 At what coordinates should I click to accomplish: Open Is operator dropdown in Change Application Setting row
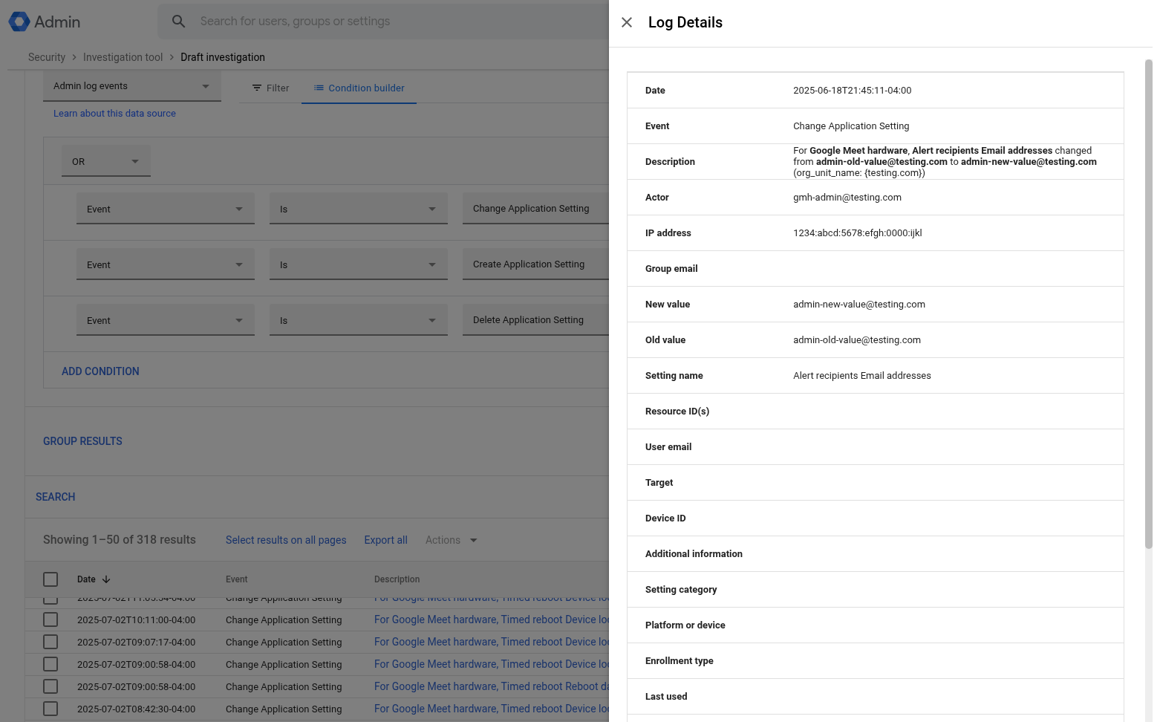(359, 209)
